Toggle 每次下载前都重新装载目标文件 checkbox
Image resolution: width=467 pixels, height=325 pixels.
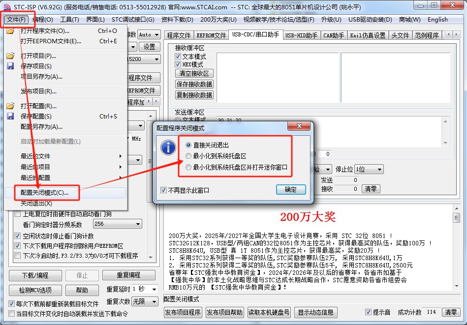point(11,304)
